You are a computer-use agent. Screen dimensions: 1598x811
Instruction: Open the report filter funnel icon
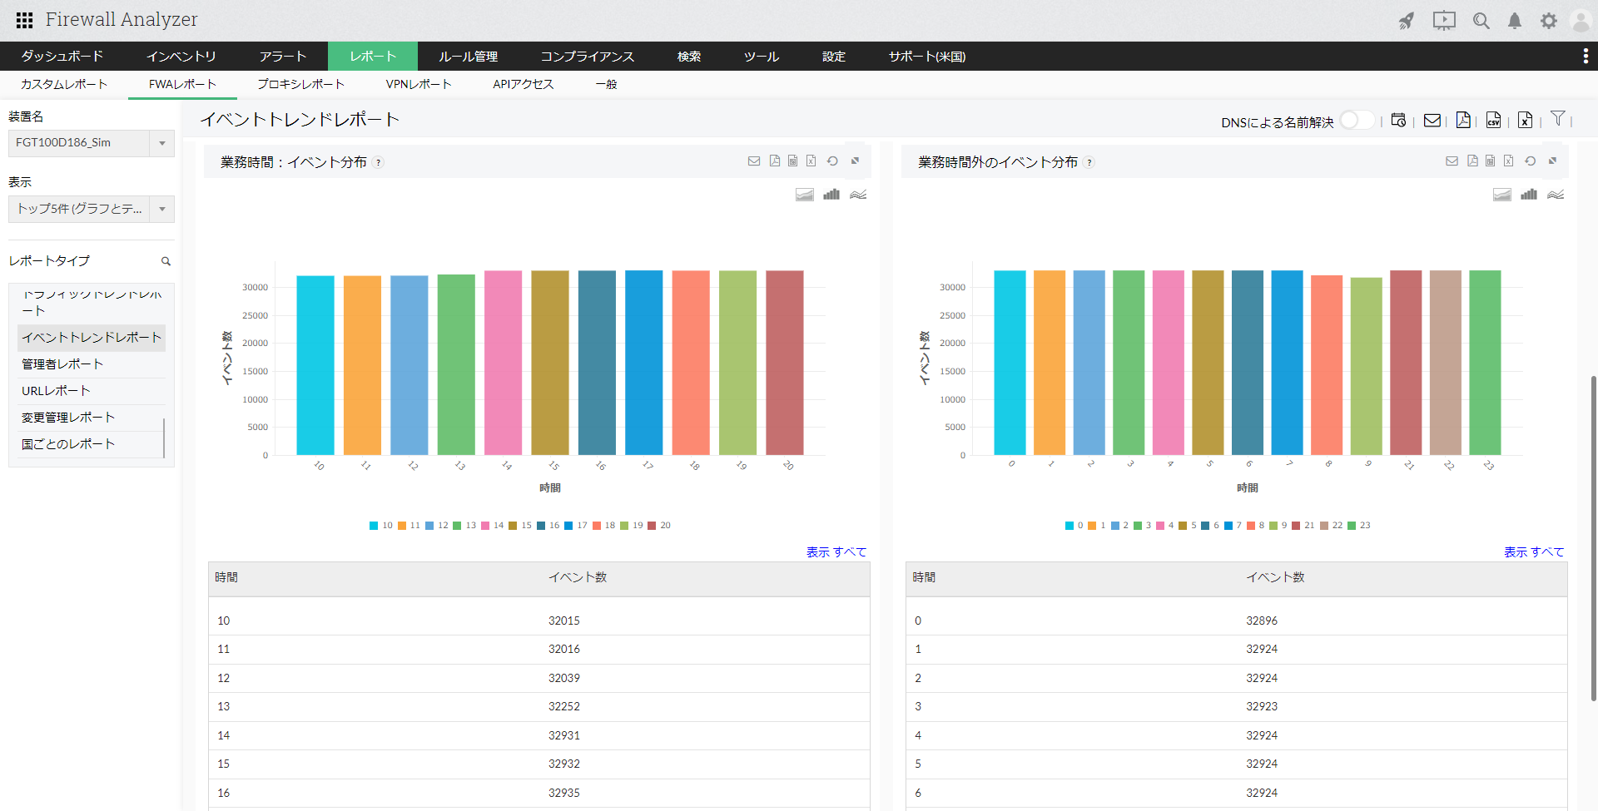point(1558,119)
